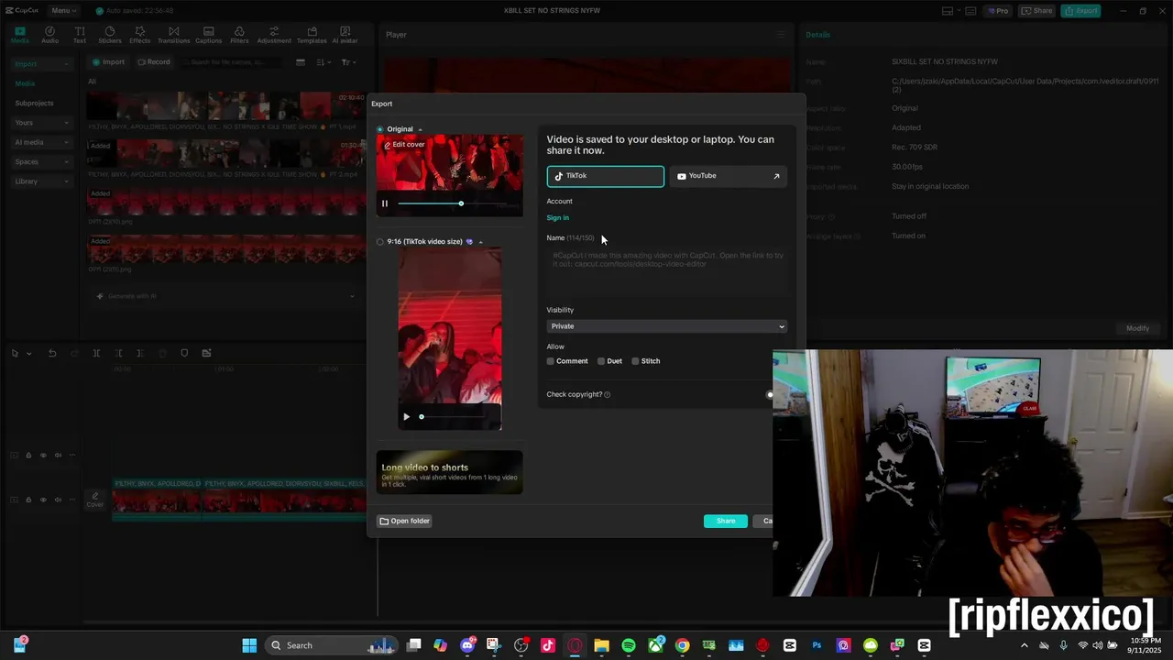Select the Original export format radio
The width and height of the screenshot is (1173, 660).
click(380, 129)
